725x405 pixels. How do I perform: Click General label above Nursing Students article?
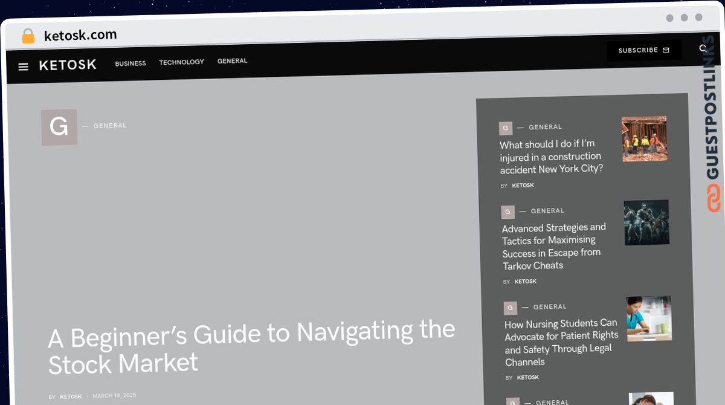pos(550,307)
